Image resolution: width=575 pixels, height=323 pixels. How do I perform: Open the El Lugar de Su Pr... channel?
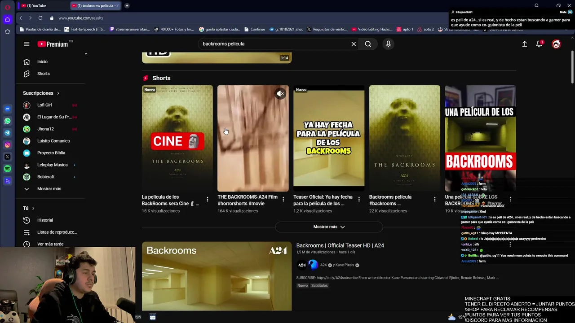54,117
